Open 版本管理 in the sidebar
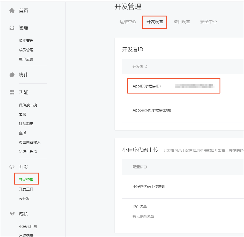Viewport: 244px width, 237px height. click(x=26, y=41)
